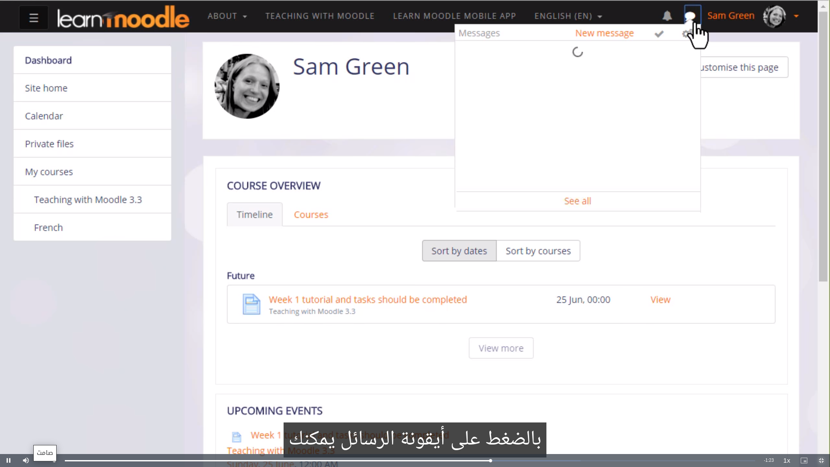Select My courses in sidebar
The height and width of the screenshot is (467, 830).
click(92, 172)
